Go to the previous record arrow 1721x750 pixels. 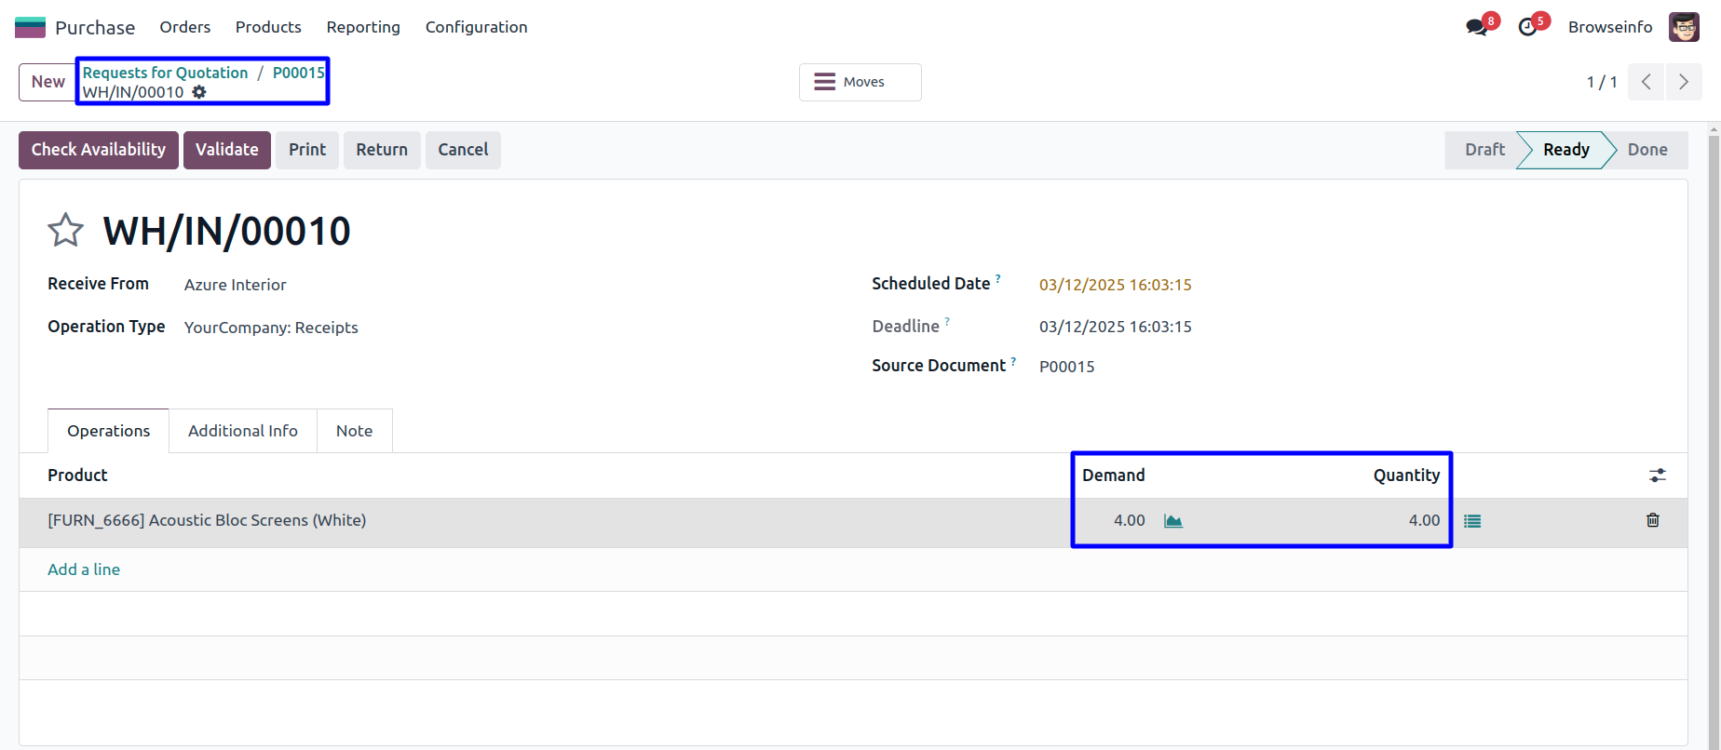point(1646,82)
